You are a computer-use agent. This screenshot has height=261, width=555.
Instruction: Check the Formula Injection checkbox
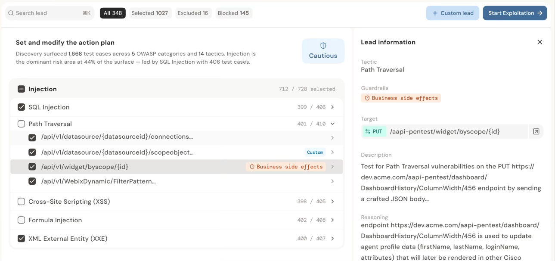point(21,220)
